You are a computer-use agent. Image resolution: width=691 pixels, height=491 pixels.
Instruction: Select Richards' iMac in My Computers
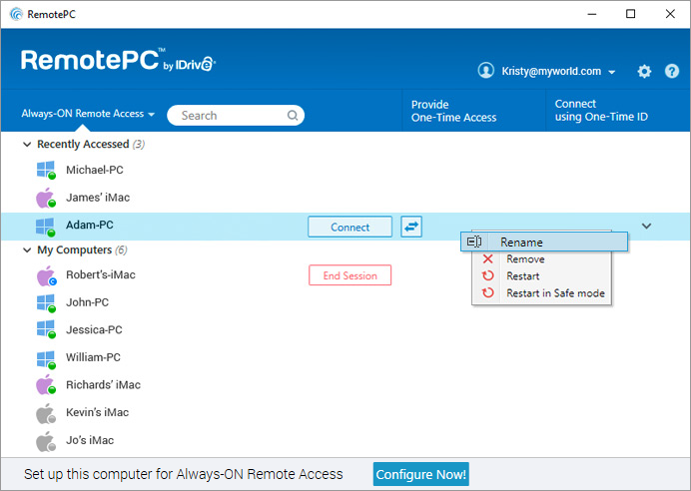coord(103,385)
